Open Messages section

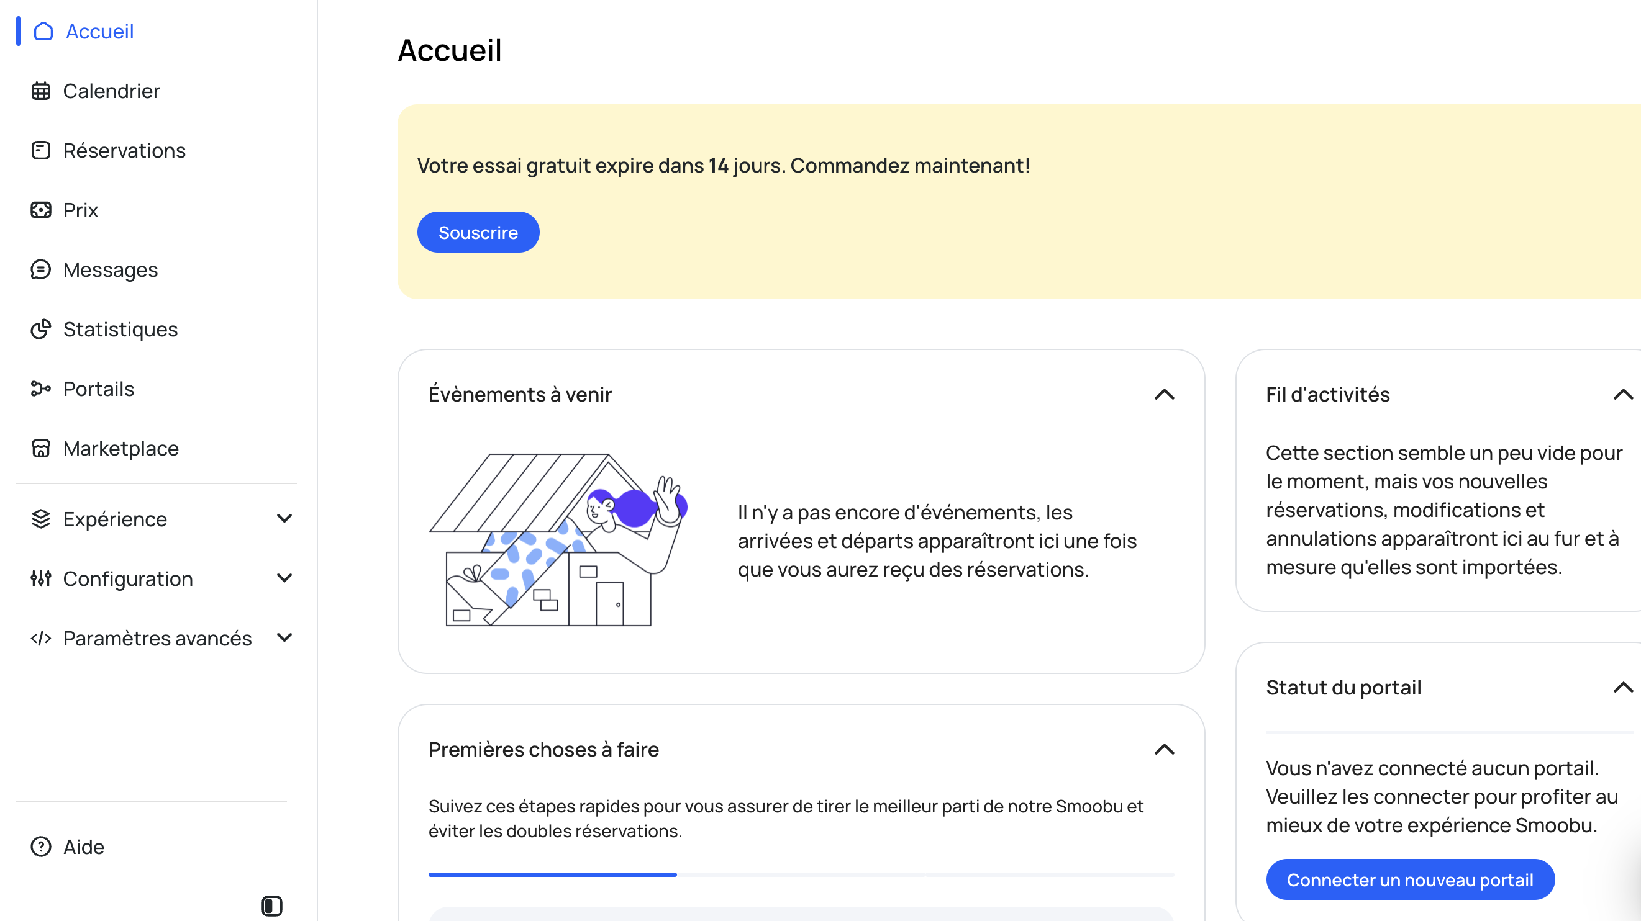coord(110,270)
